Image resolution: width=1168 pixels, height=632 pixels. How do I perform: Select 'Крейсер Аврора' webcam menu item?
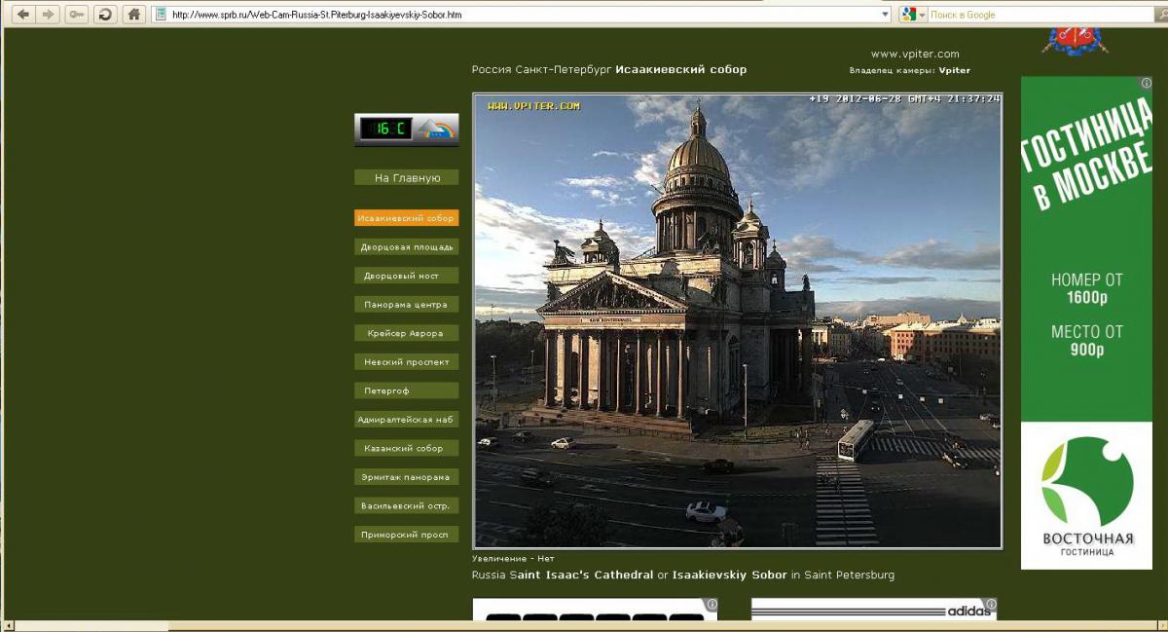(x=406, y=333)
